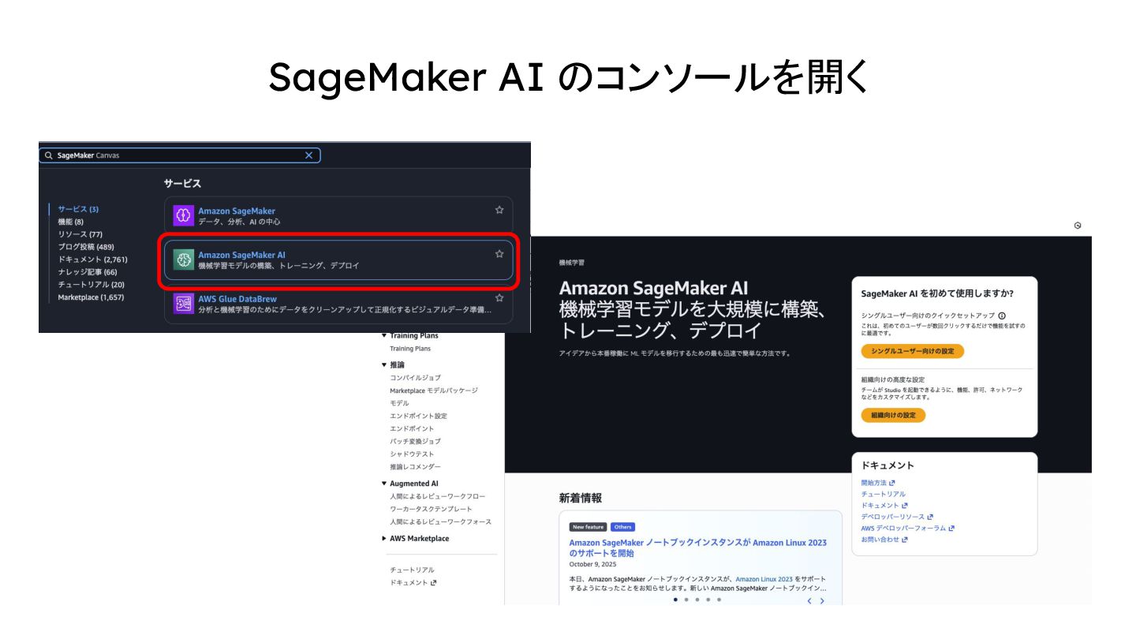This screenshot has height=639, width=1136.
Task: Click the October 9, 2025 news date
Action: click(x=592, y=564)
